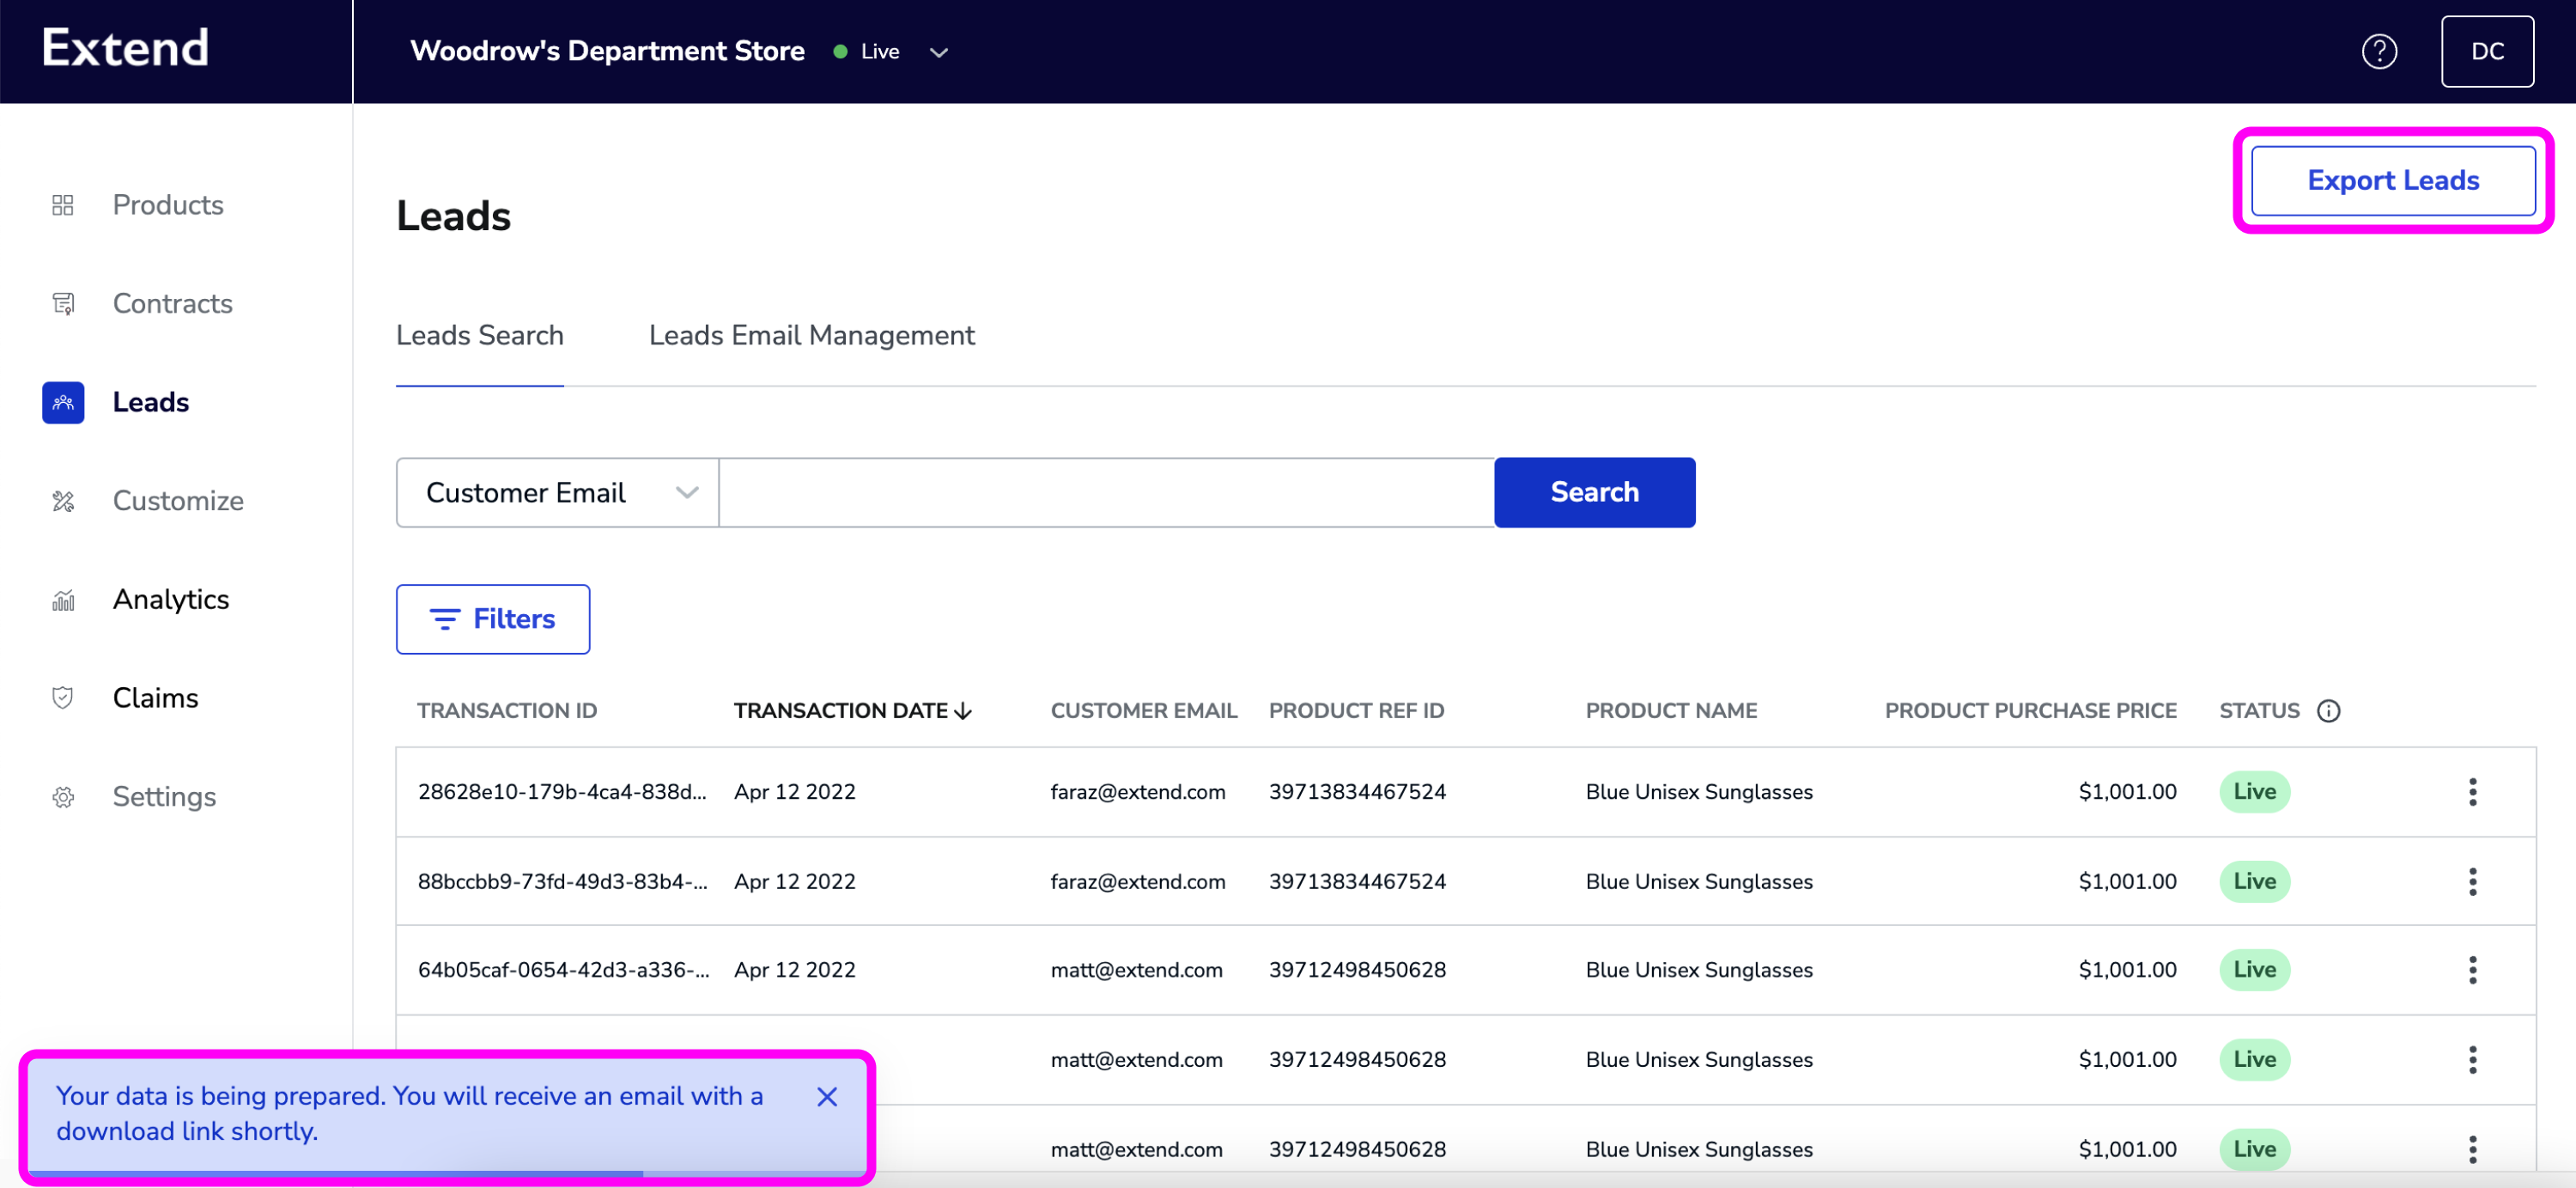Click $1,001.00 price in the first row
This screenshot has height=1188, width=2576.
[2127, 792]
